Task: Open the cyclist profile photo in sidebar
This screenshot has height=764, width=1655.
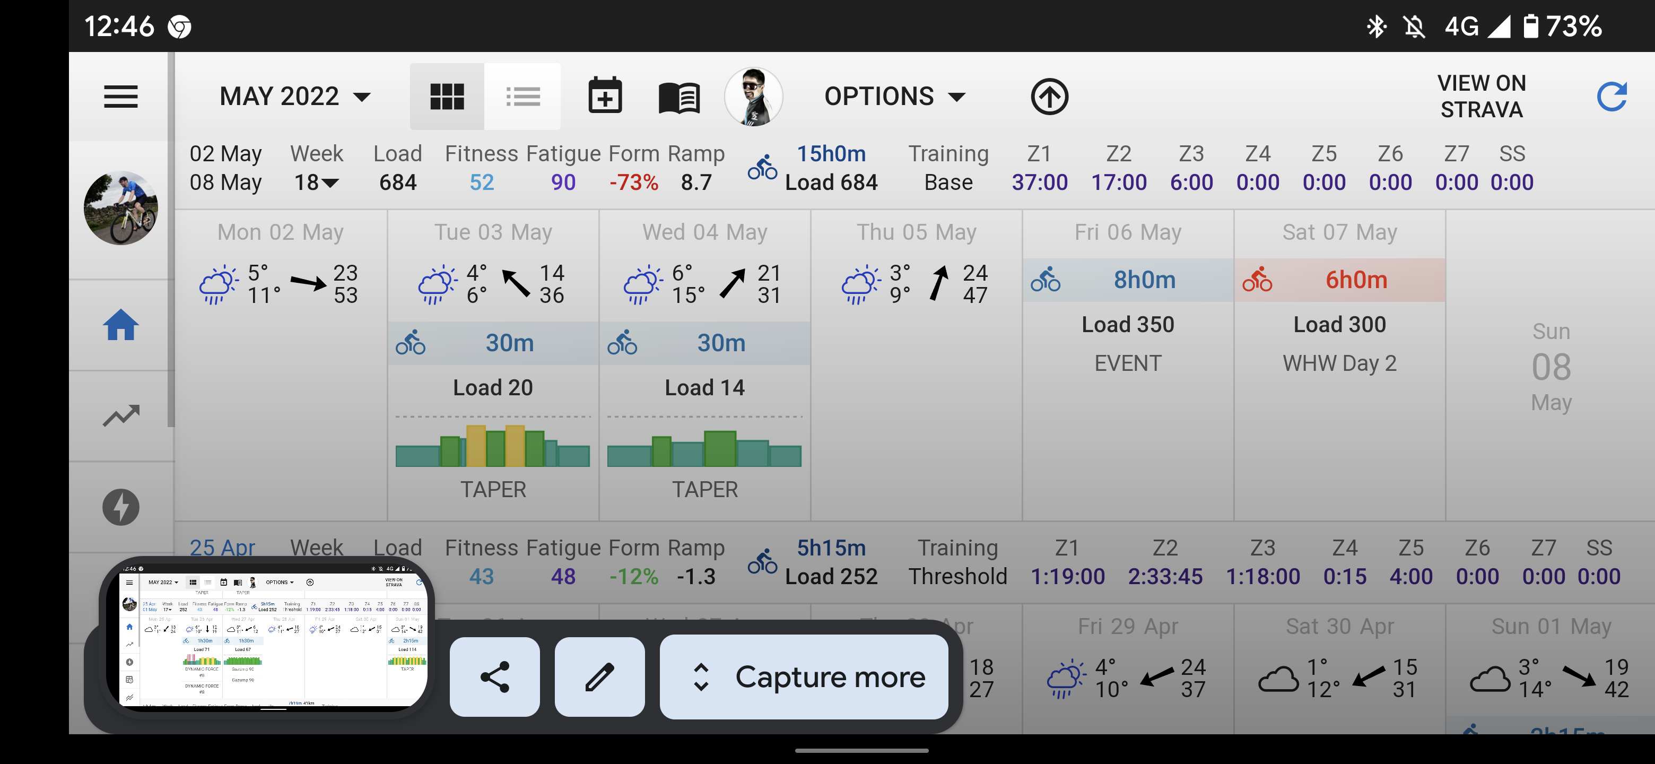Action: (121, 207)
